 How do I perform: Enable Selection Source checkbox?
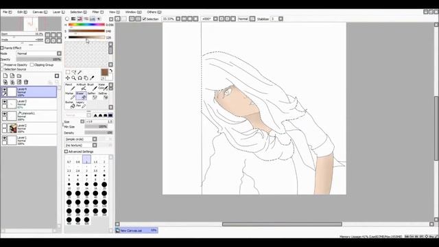2,69
